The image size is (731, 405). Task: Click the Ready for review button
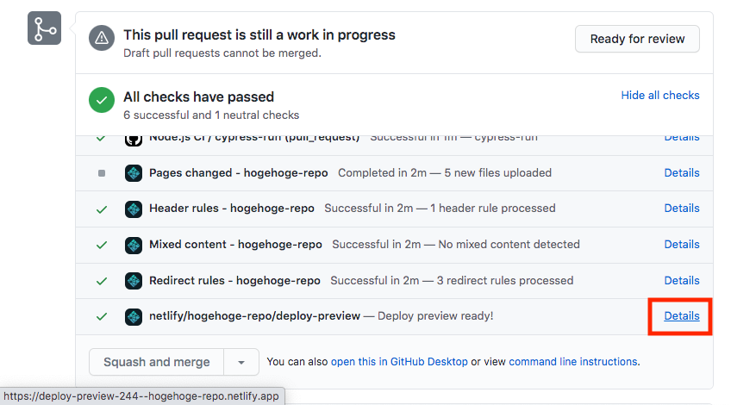click(x=637, y=39)
